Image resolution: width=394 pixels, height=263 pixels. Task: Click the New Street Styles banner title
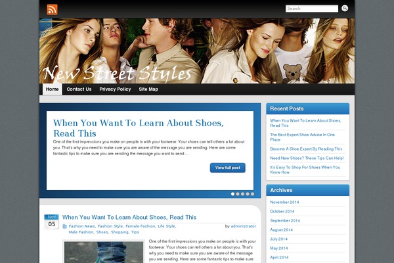tap(117, 73)
